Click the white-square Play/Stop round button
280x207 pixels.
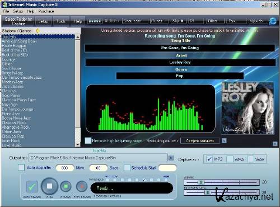(49, 186)
